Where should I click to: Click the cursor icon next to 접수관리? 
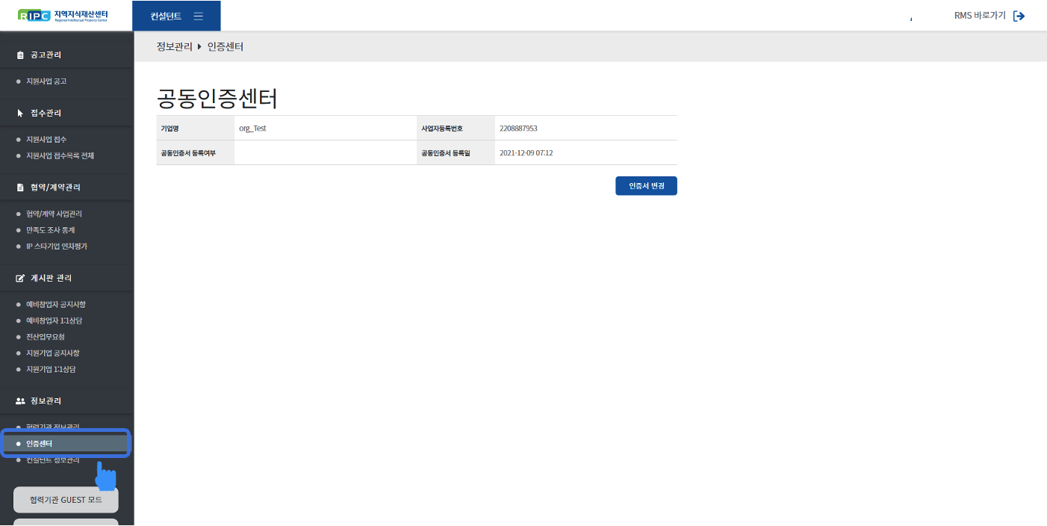[x=21, y=114]
